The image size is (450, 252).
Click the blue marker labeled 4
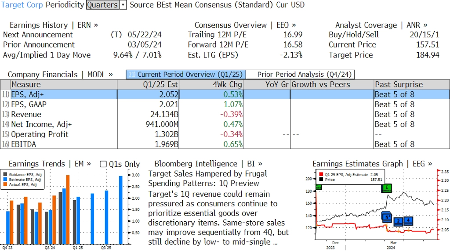pos(408,220)
